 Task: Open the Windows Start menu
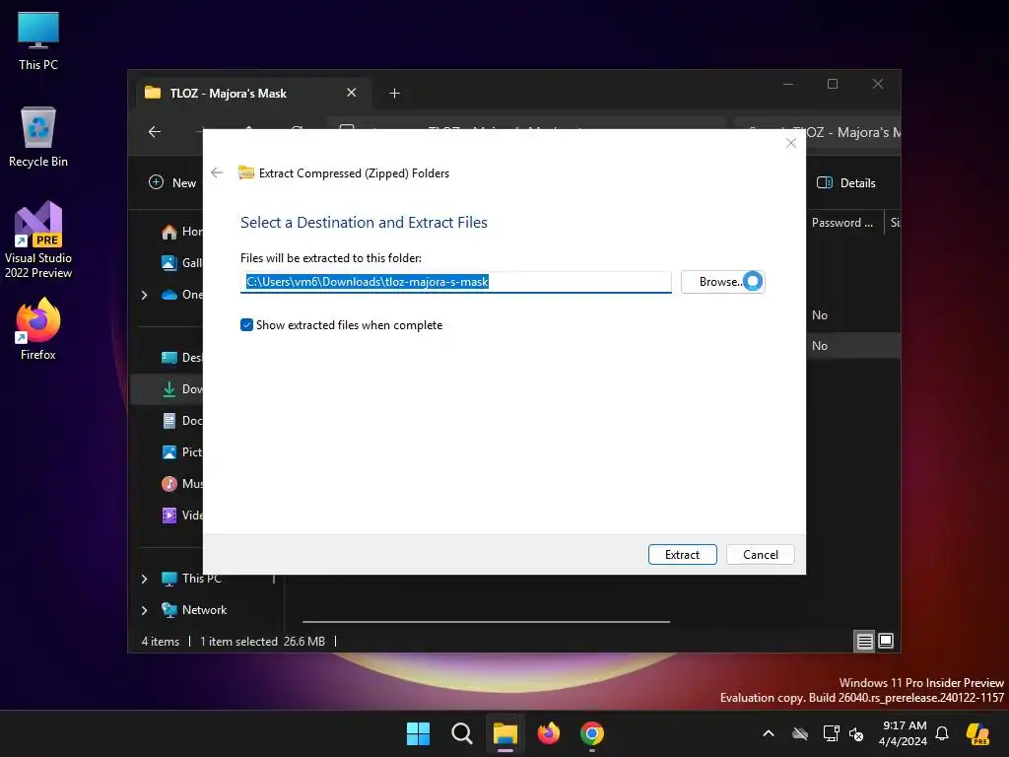point(418,733)
